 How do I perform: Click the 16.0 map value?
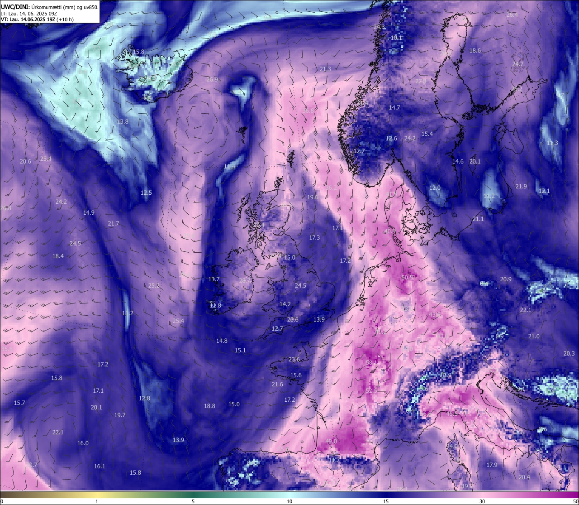[x=83, y=443]
